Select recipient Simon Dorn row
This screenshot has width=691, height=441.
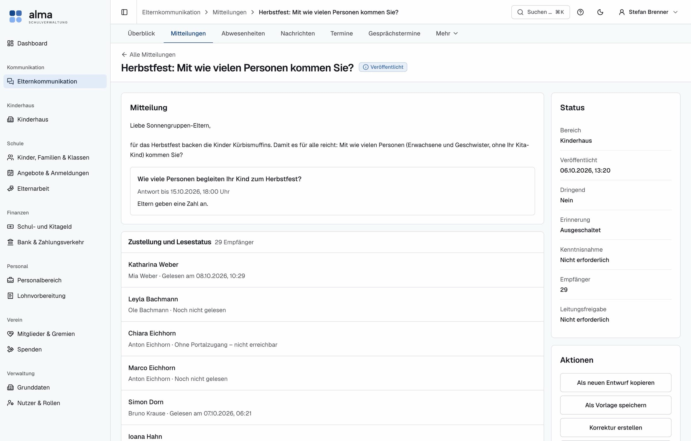click(x=333, y=407)
